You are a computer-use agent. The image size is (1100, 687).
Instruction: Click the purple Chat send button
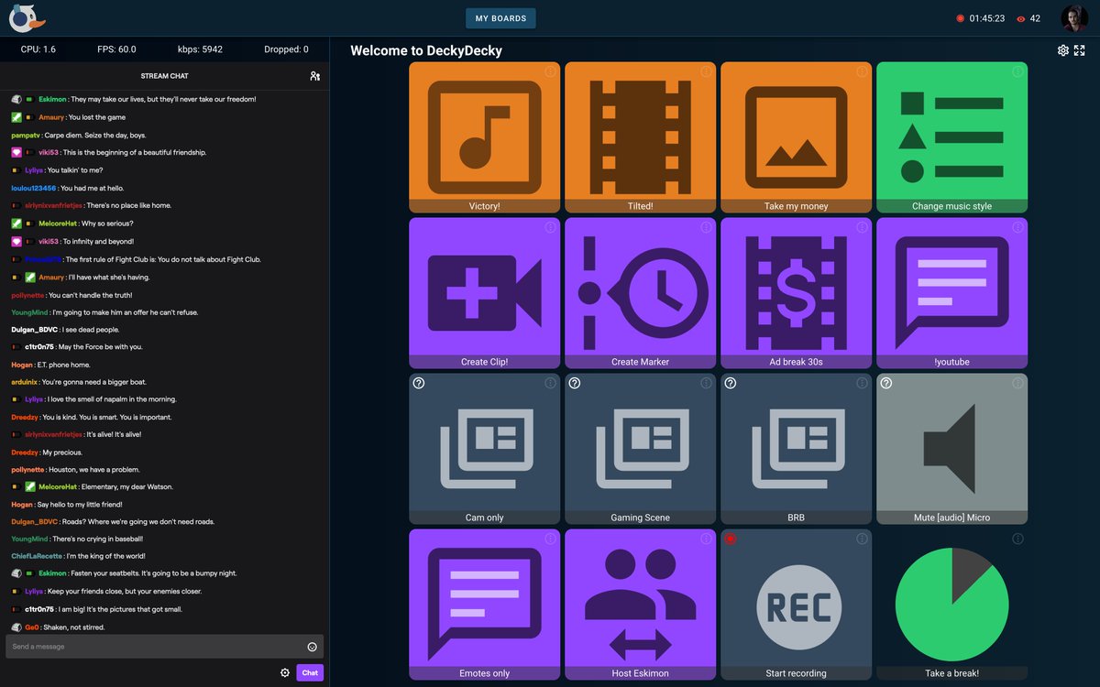[x=310, y=672]
